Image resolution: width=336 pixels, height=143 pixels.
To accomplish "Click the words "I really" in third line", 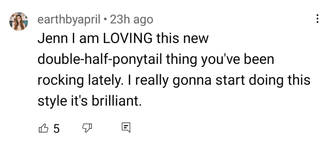I will tap(152, 81).
